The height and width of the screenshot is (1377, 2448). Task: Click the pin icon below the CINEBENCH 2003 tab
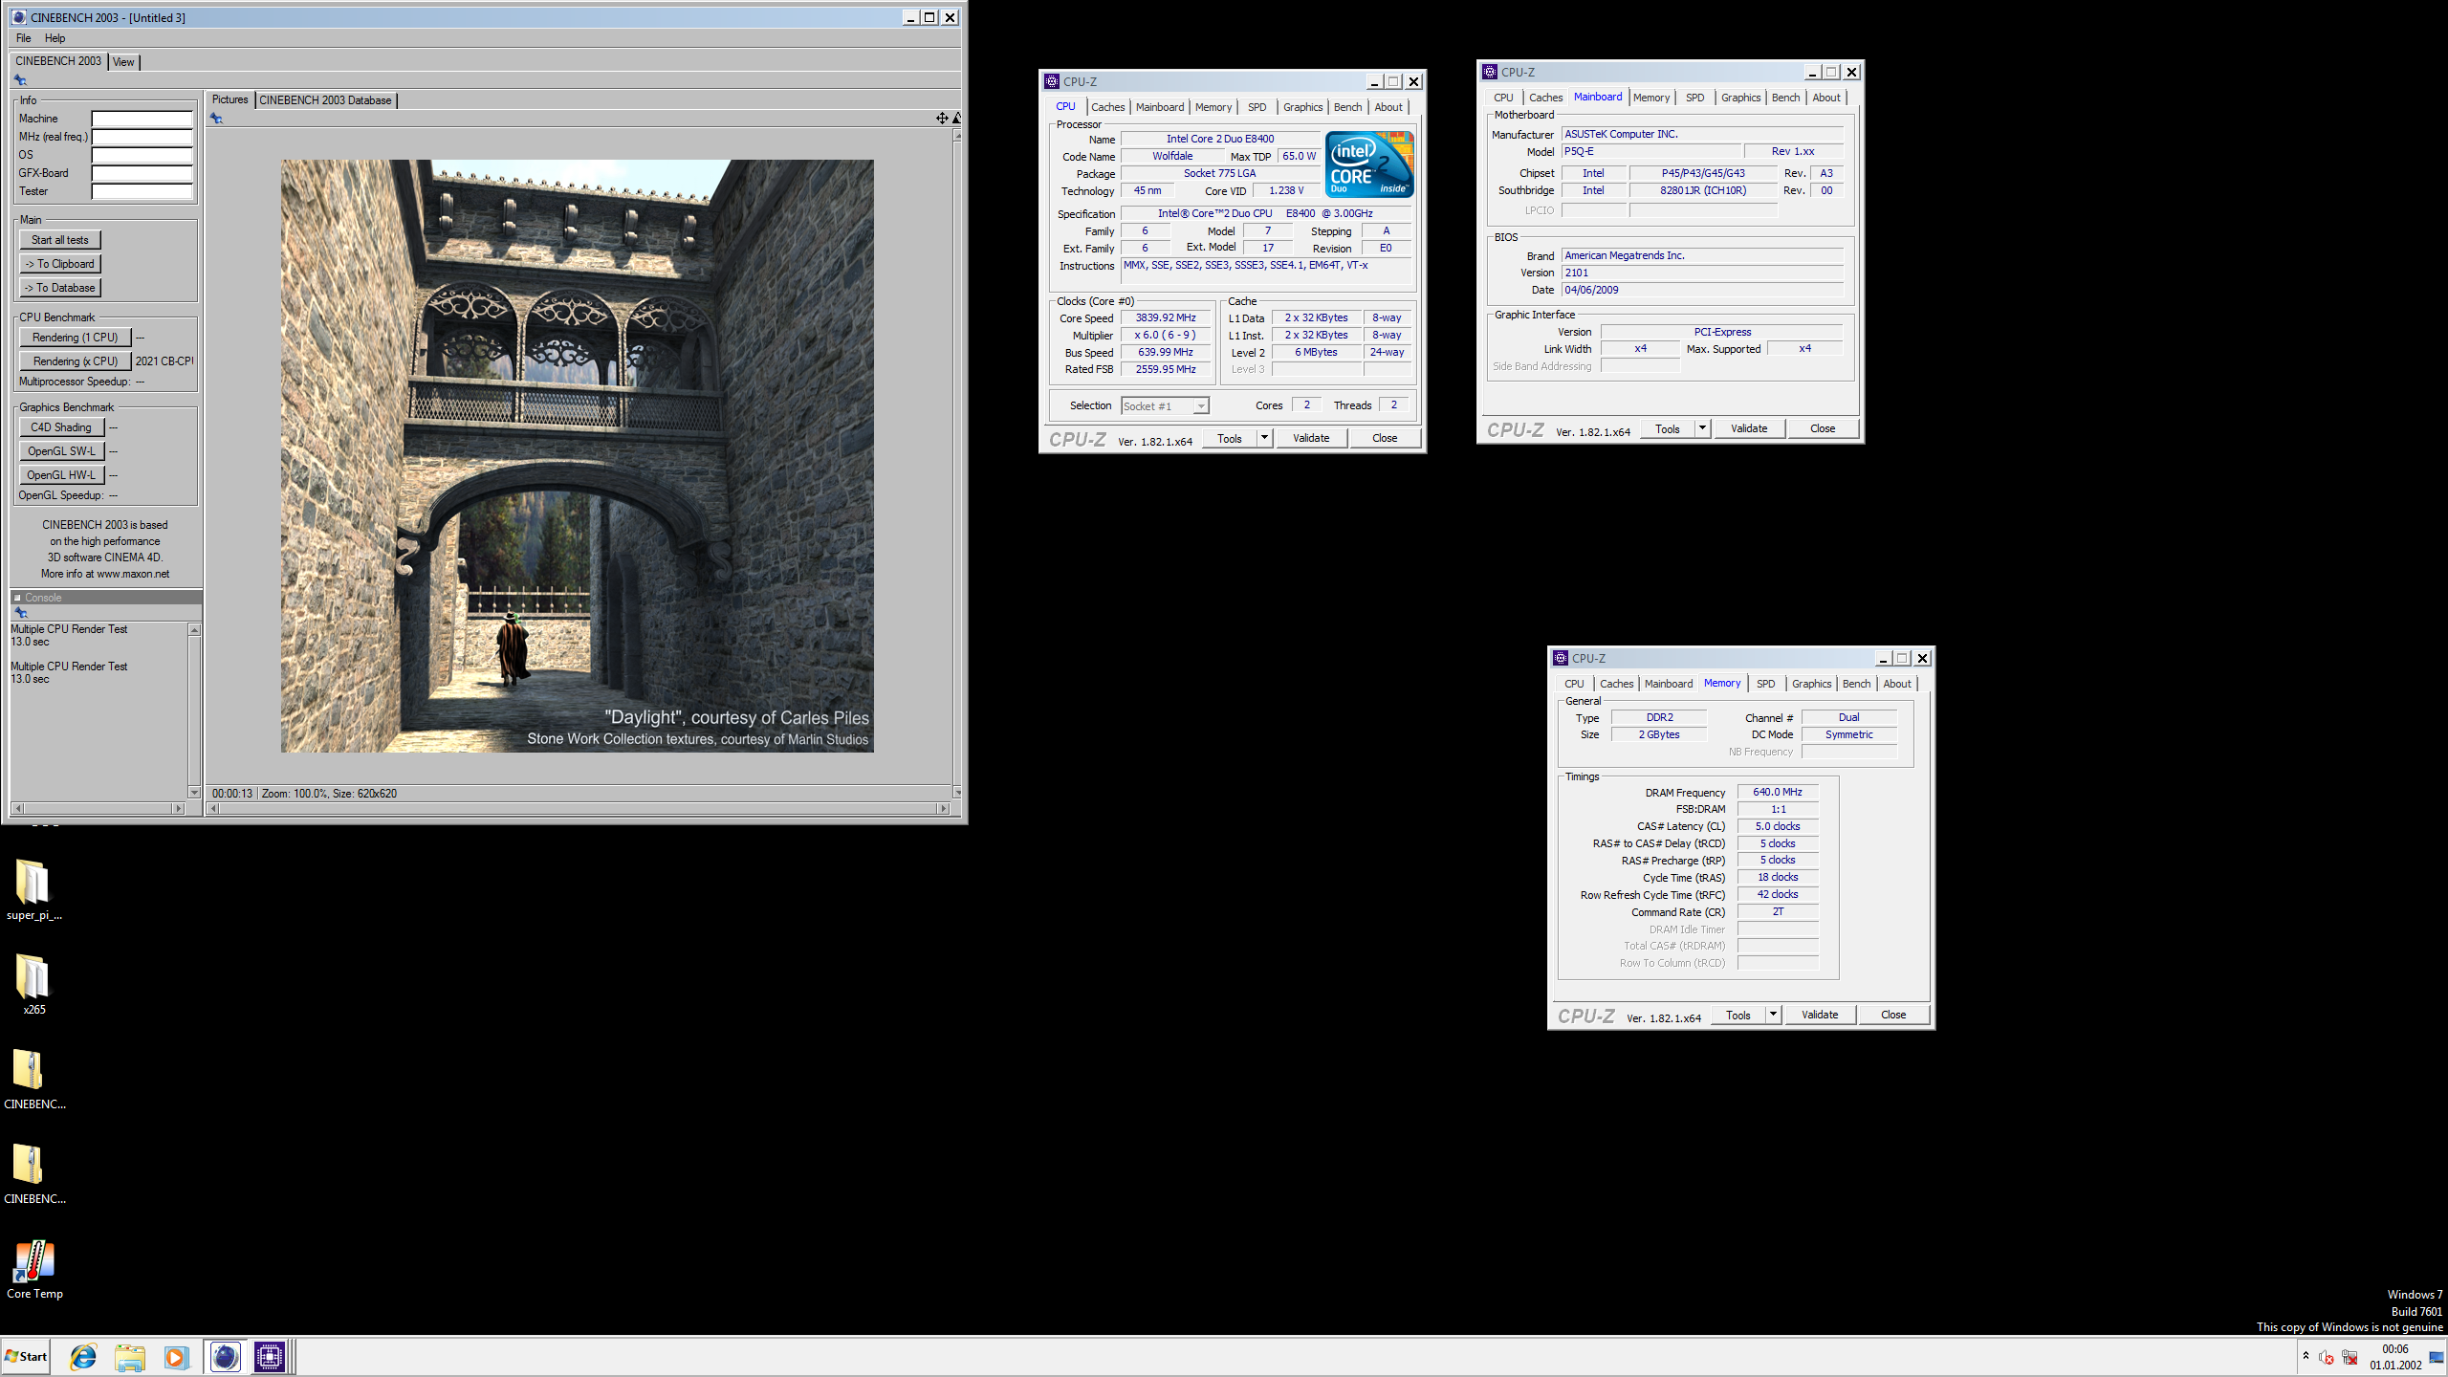tap(20, 80)
